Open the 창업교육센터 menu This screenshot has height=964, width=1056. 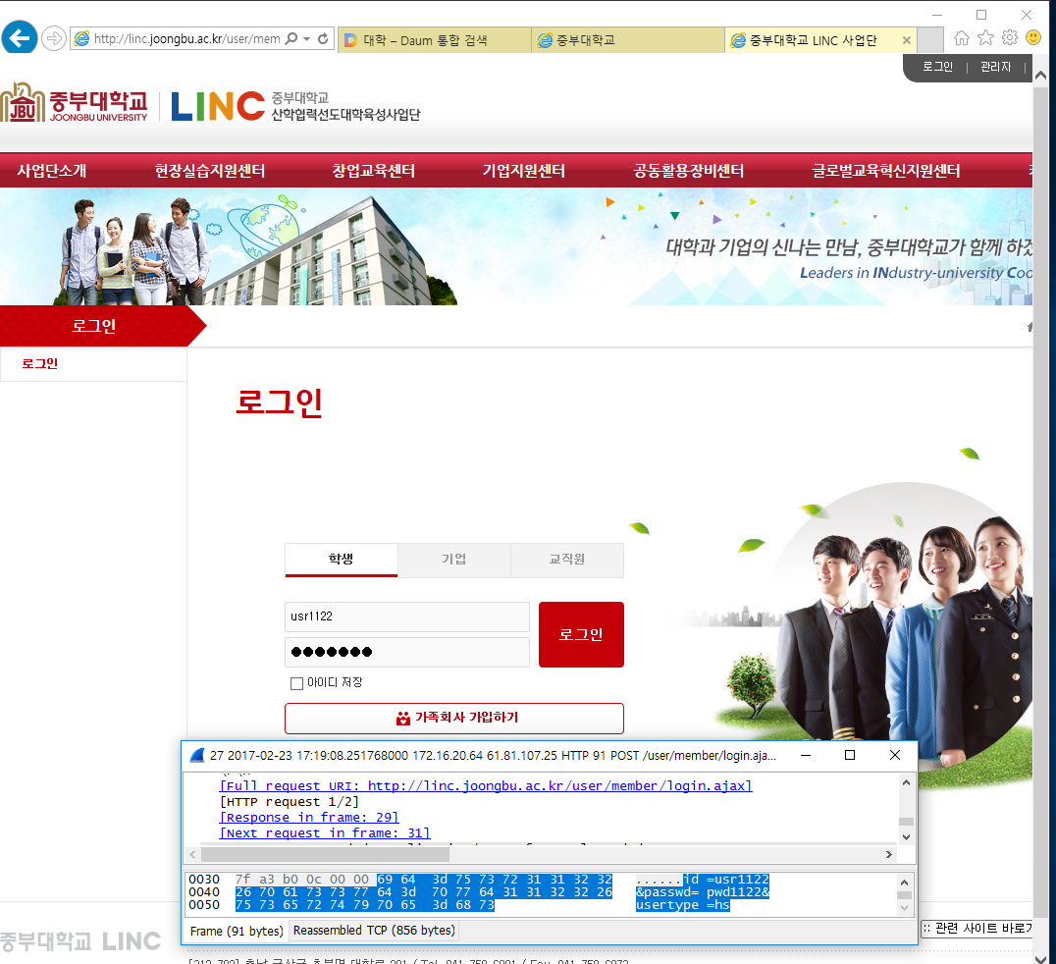374,171
